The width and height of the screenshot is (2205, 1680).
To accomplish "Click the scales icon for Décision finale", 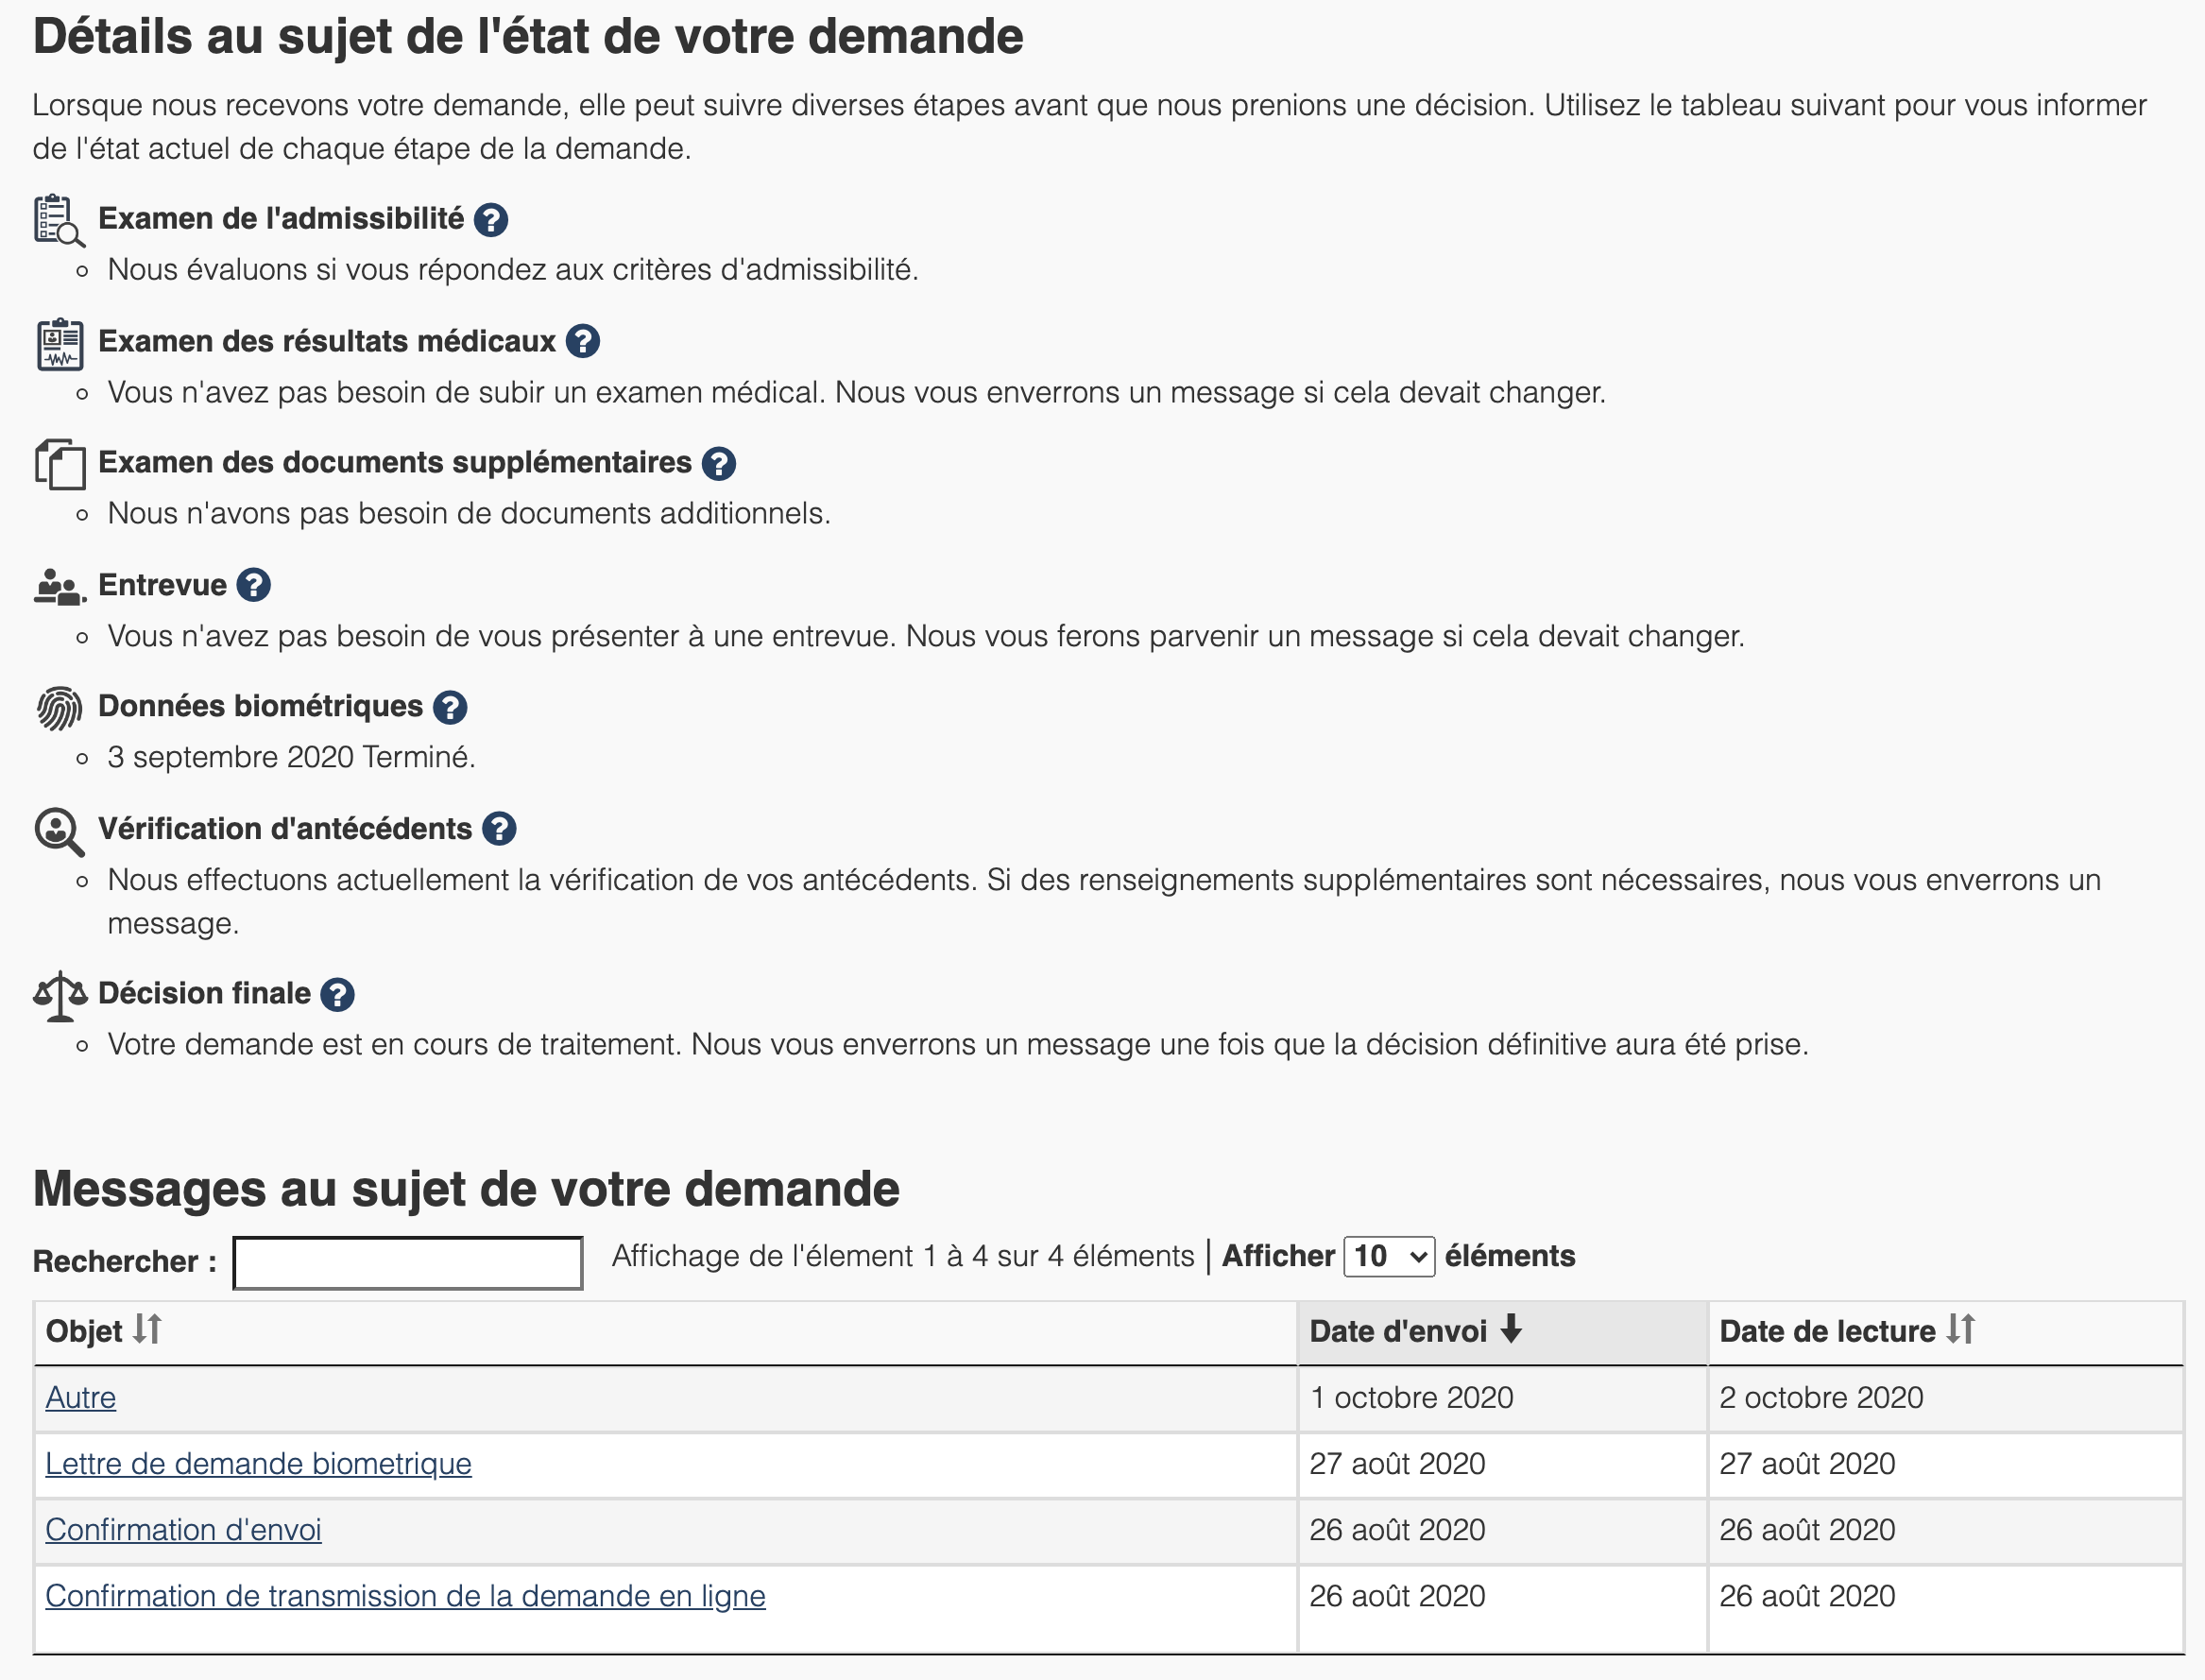I will click(59, 995).
